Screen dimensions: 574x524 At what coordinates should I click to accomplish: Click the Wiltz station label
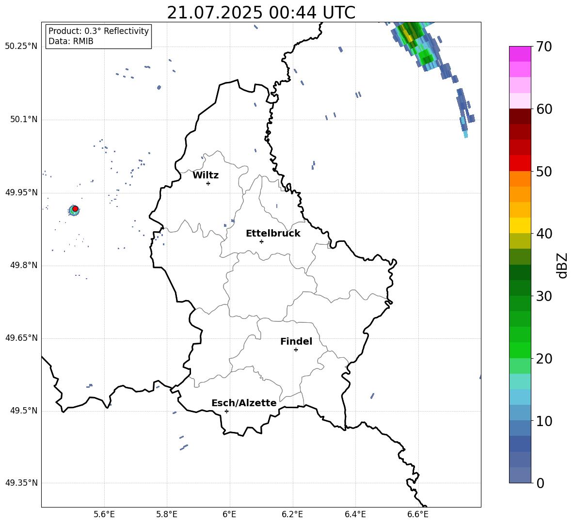206,175
